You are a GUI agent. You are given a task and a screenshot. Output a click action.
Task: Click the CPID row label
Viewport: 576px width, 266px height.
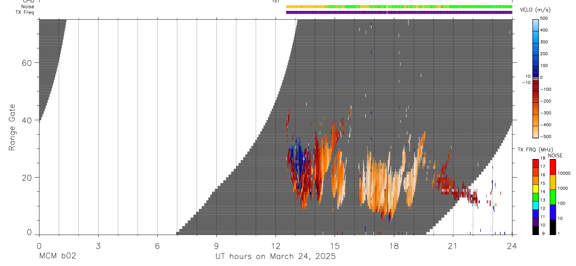(x=28, y=1)
